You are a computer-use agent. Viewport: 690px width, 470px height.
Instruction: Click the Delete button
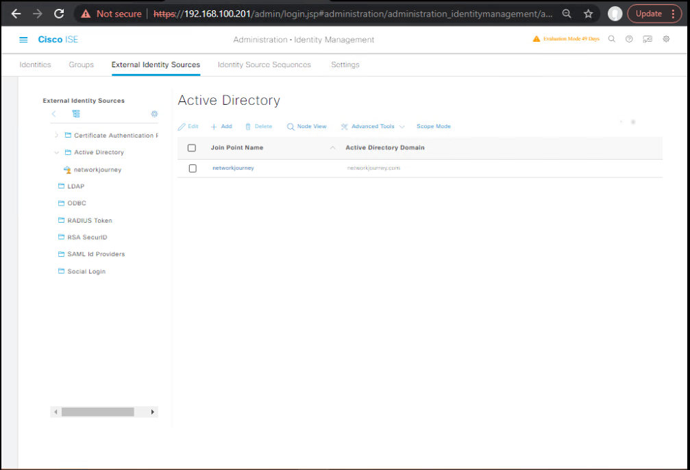tap(259, 126)
